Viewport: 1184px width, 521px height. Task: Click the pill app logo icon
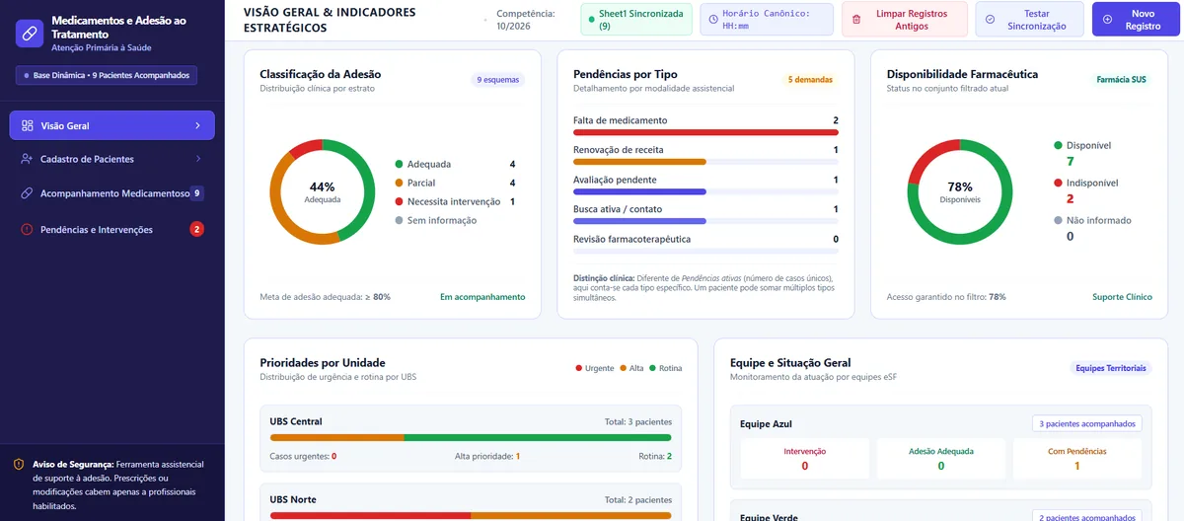click(30, 34)
